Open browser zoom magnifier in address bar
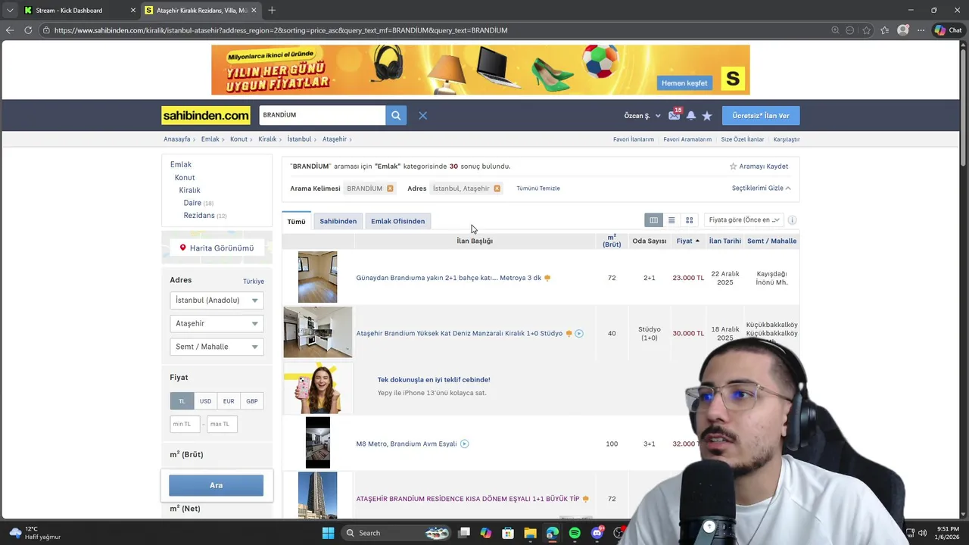This screenshot has width=969, height=545. [x=835, y=30]
